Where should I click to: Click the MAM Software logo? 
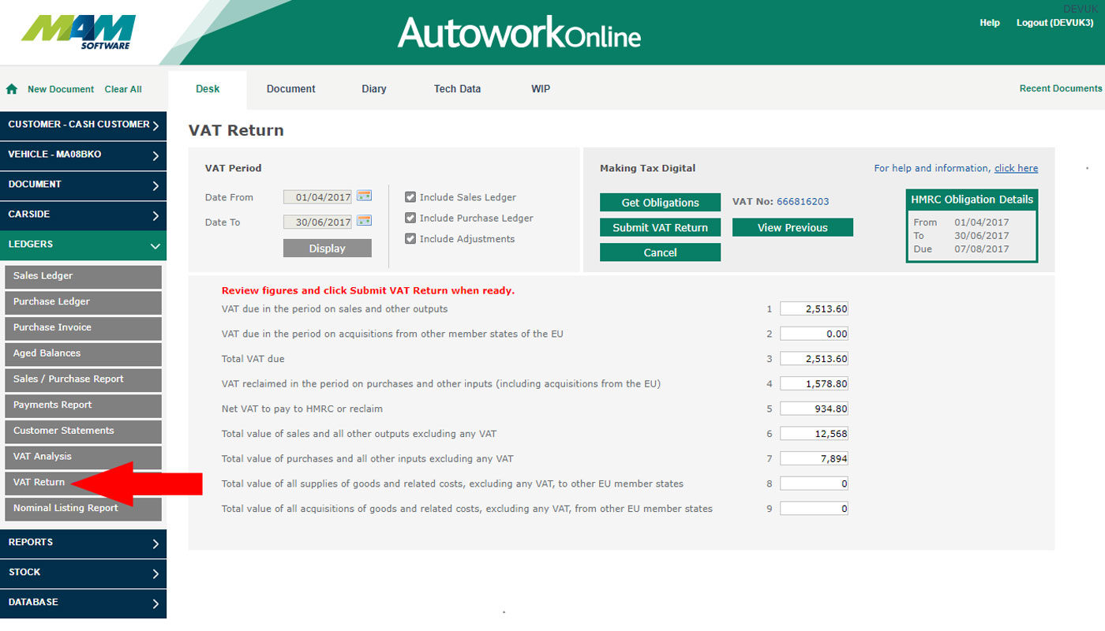79,32
